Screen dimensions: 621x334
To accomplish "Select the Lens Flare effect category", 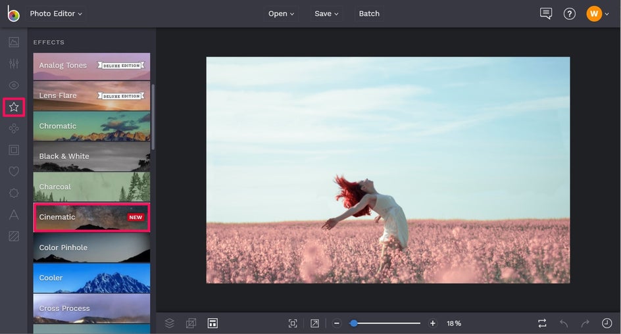I will [91, 96].
